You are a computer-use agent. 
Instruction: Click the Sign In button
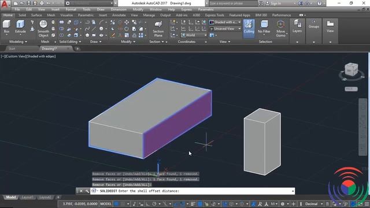click(x=276, y=3)
